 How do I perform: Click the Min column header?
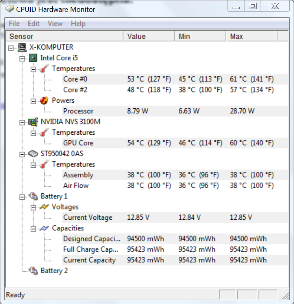(x=200, y=36)
